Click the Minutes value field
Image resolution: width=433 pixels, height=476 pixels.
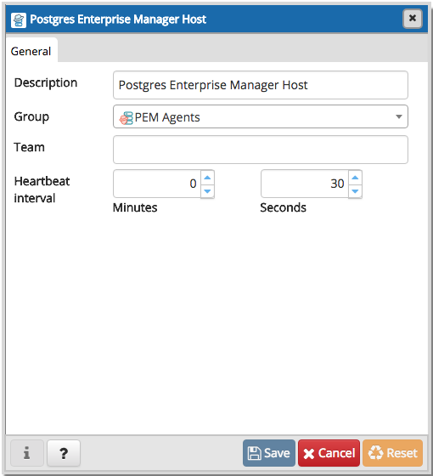(157, 184)
